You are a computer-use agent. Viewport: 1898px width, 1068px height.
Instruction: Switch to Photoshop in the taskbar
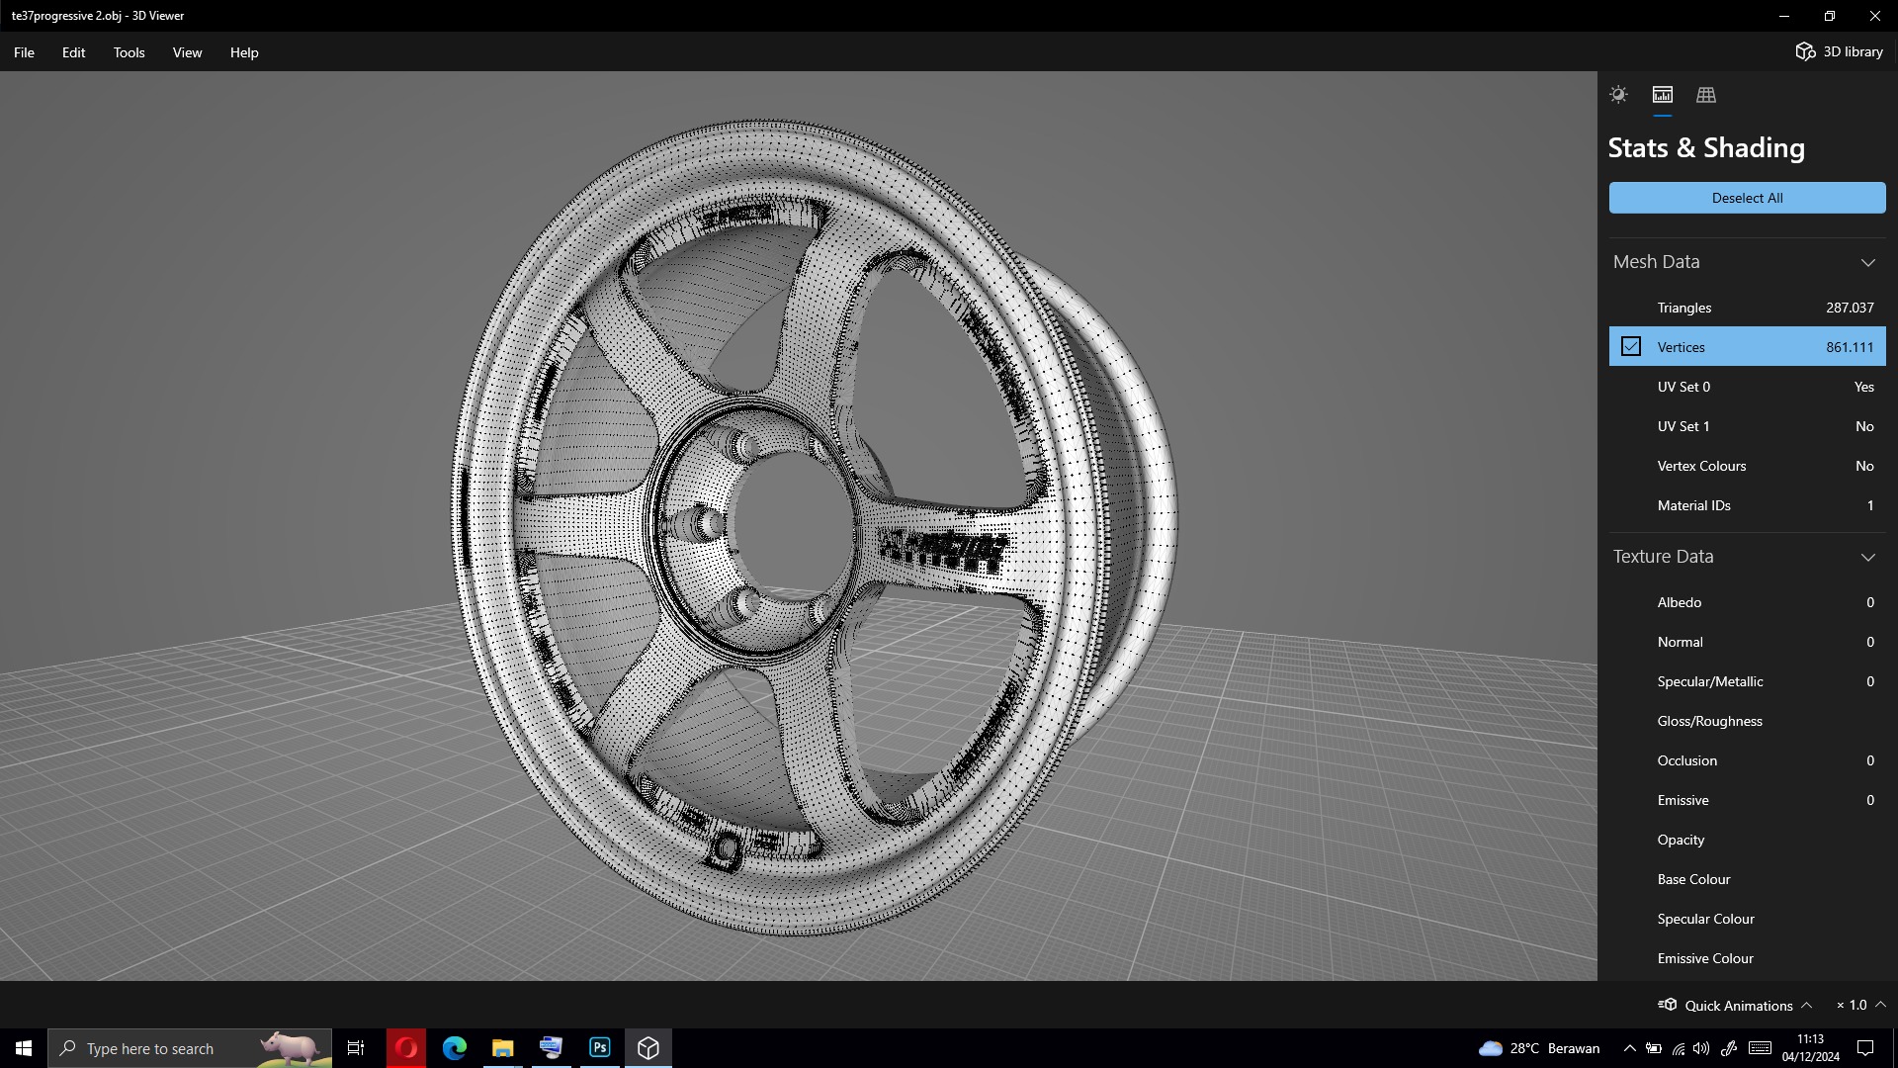(x=600, y=1048)
